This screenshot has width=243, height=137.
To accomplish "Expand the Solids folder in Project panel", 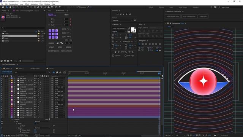I will 1,33.
